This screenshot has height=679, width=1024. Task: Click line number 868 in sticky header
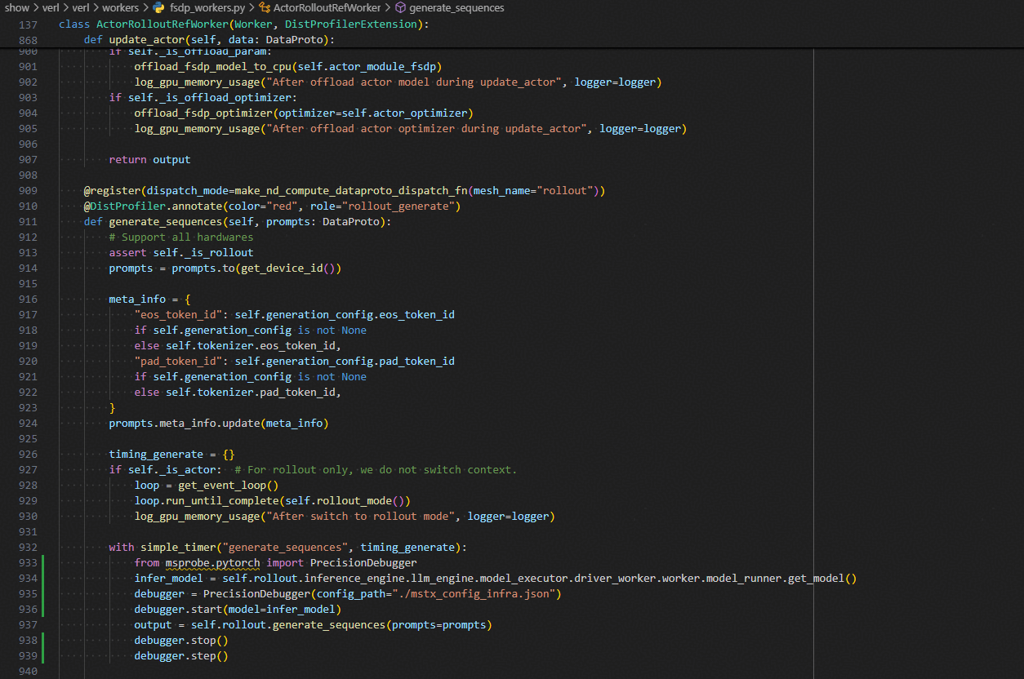tap(27, 40)
